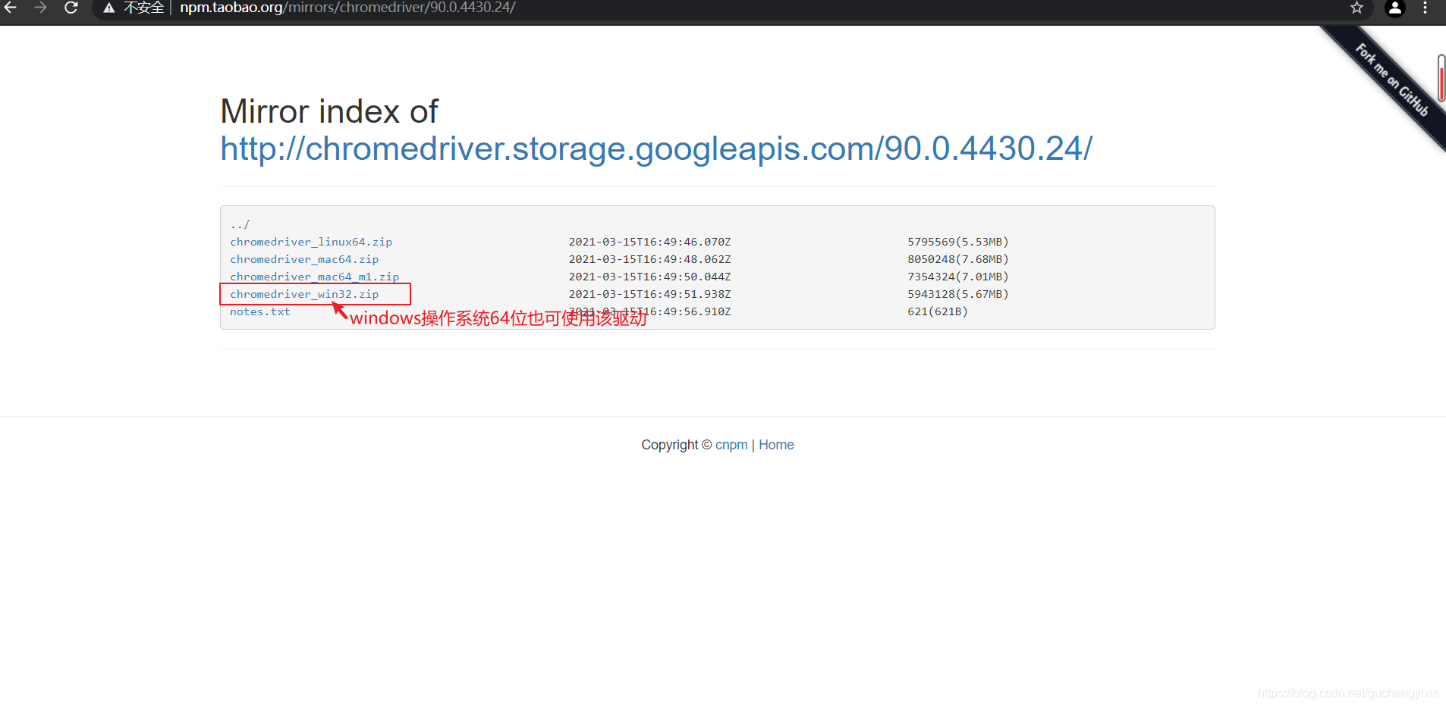
Task: Open the not-secure site warning icon
Action: click(x=109, y=8)
